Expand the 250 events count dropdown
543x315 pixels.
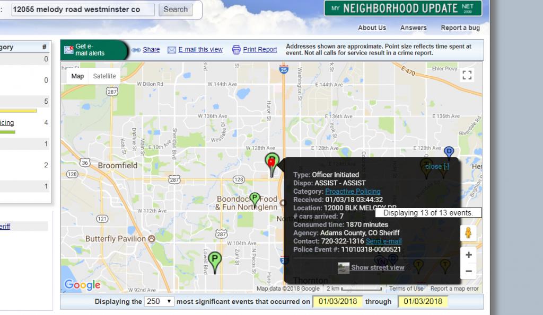[159, 301]
